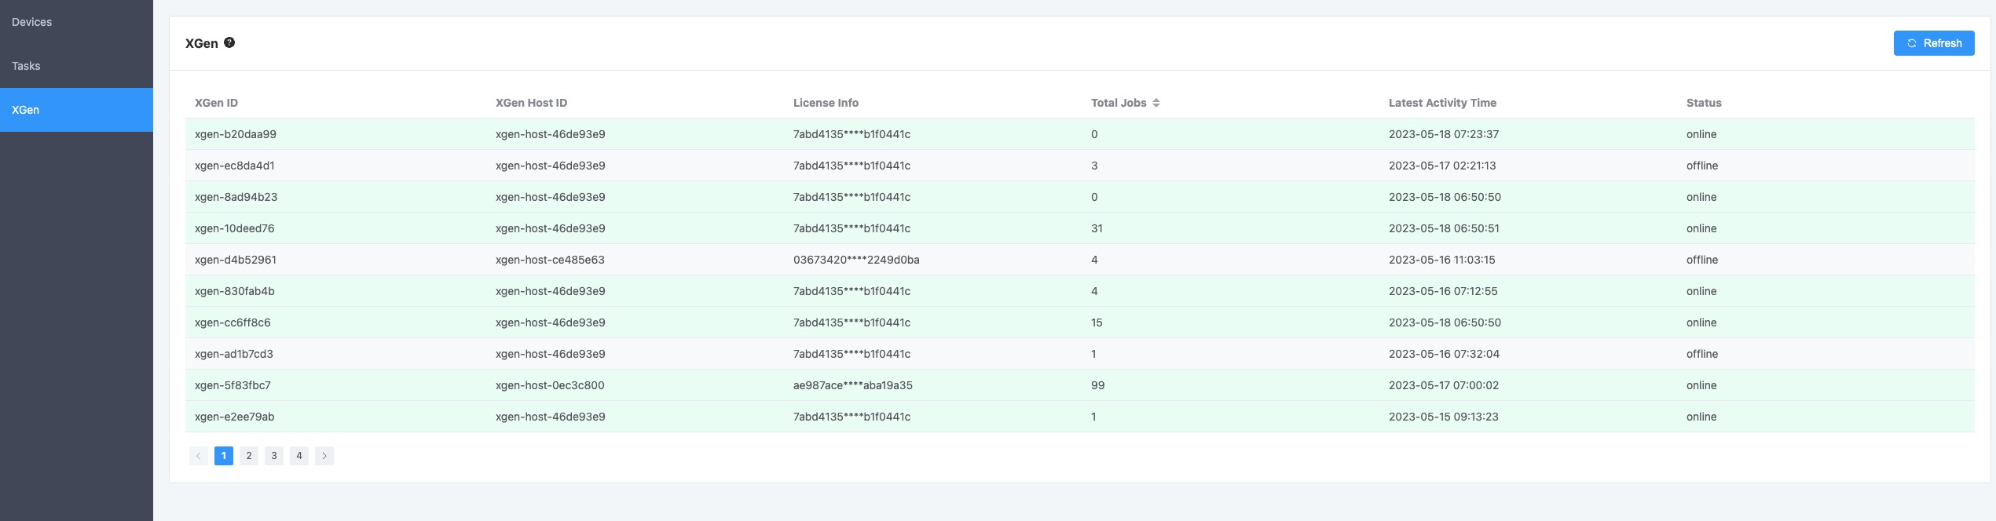Click activity time 2023-05-17 02:21:13
Viewport: 1996px width, 521px height.
click(1442, 166)
